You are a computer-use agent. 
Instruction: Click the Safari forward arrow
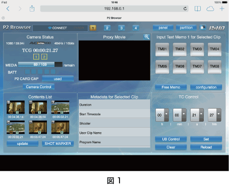(20, 9)
